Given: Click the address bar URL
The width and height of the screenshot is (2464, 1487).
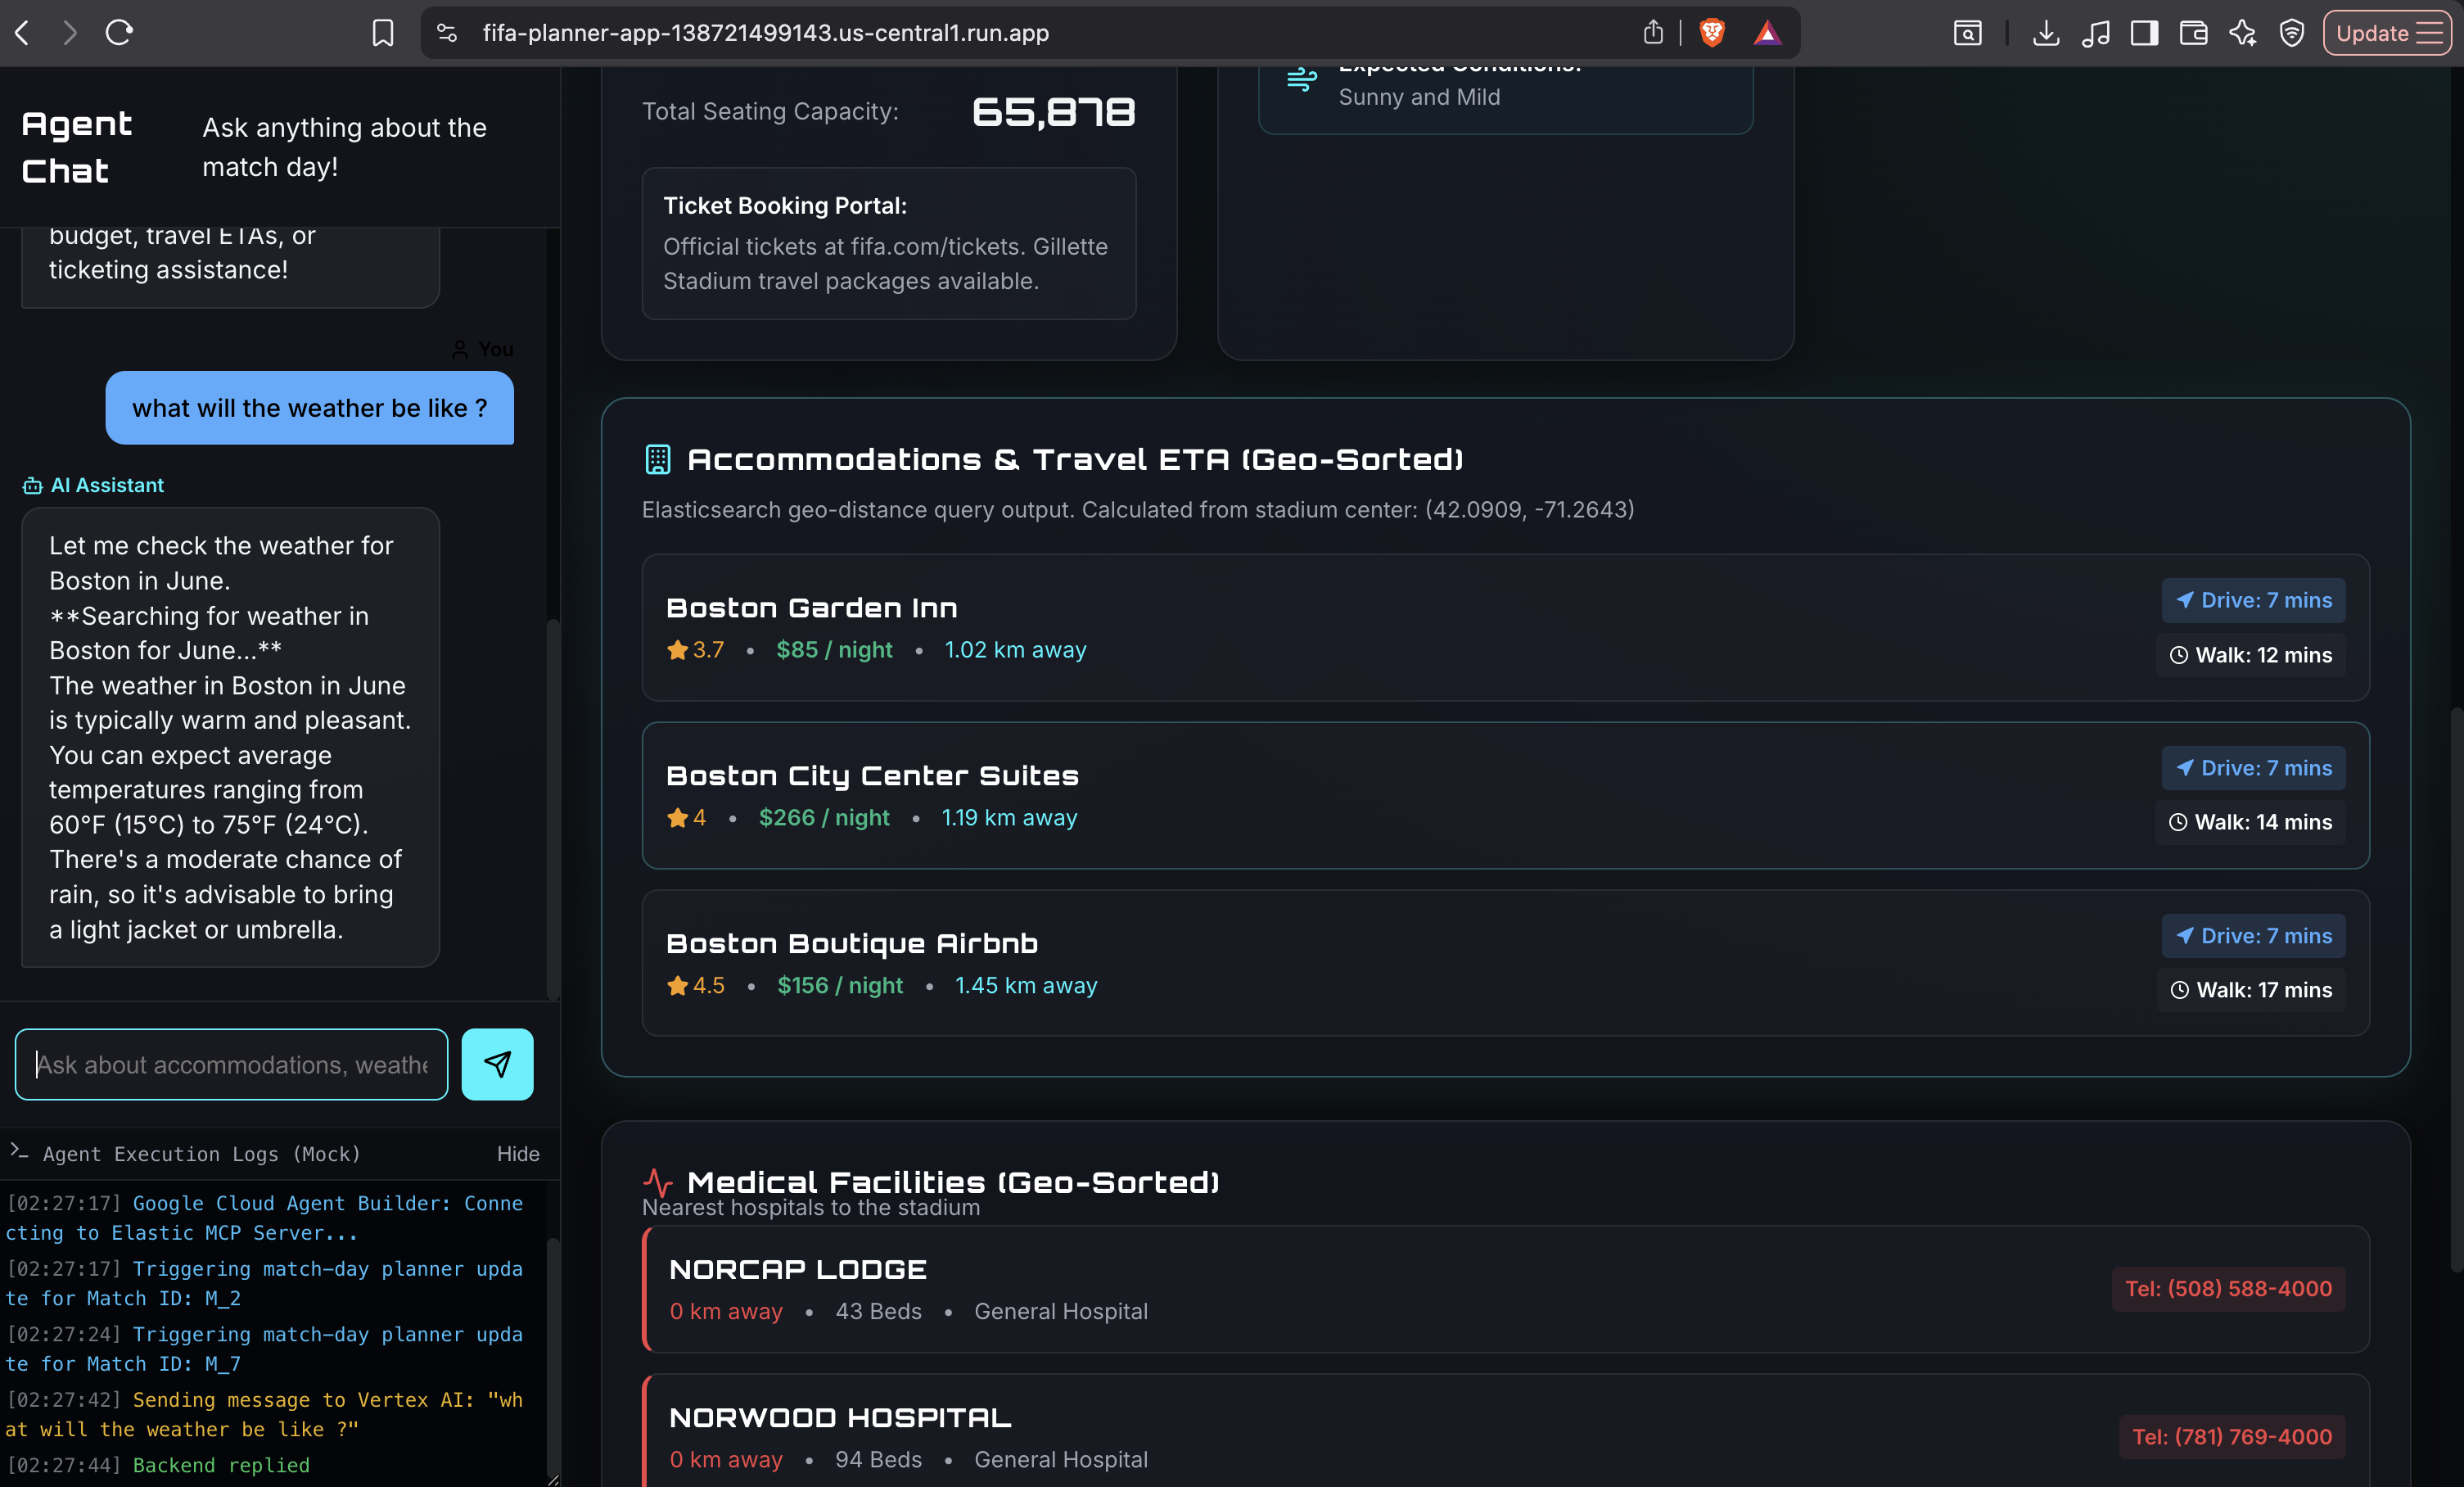Looking at the screenshot, I should point(765,33).
